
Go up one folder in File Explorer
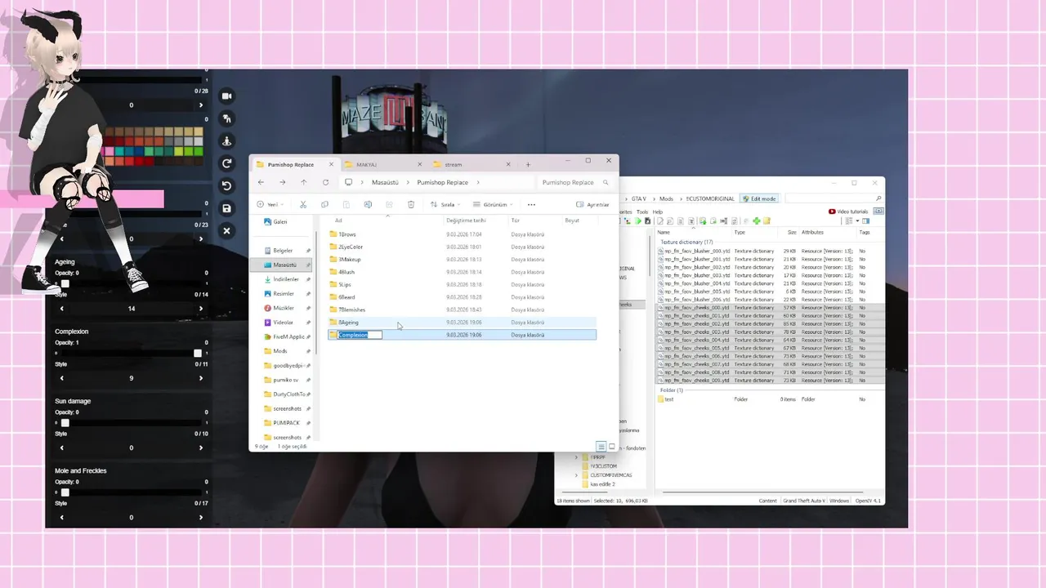click(x=303, y=182)
